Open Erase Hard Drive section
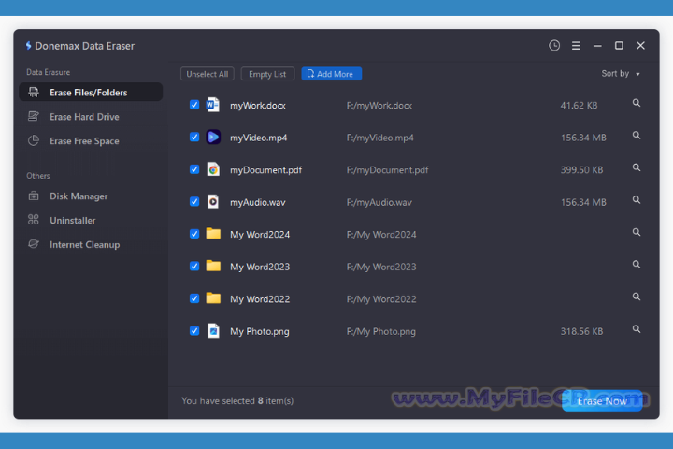Viewport: 673px width, 449px height. pyautogui.click(x=91, y=116)
